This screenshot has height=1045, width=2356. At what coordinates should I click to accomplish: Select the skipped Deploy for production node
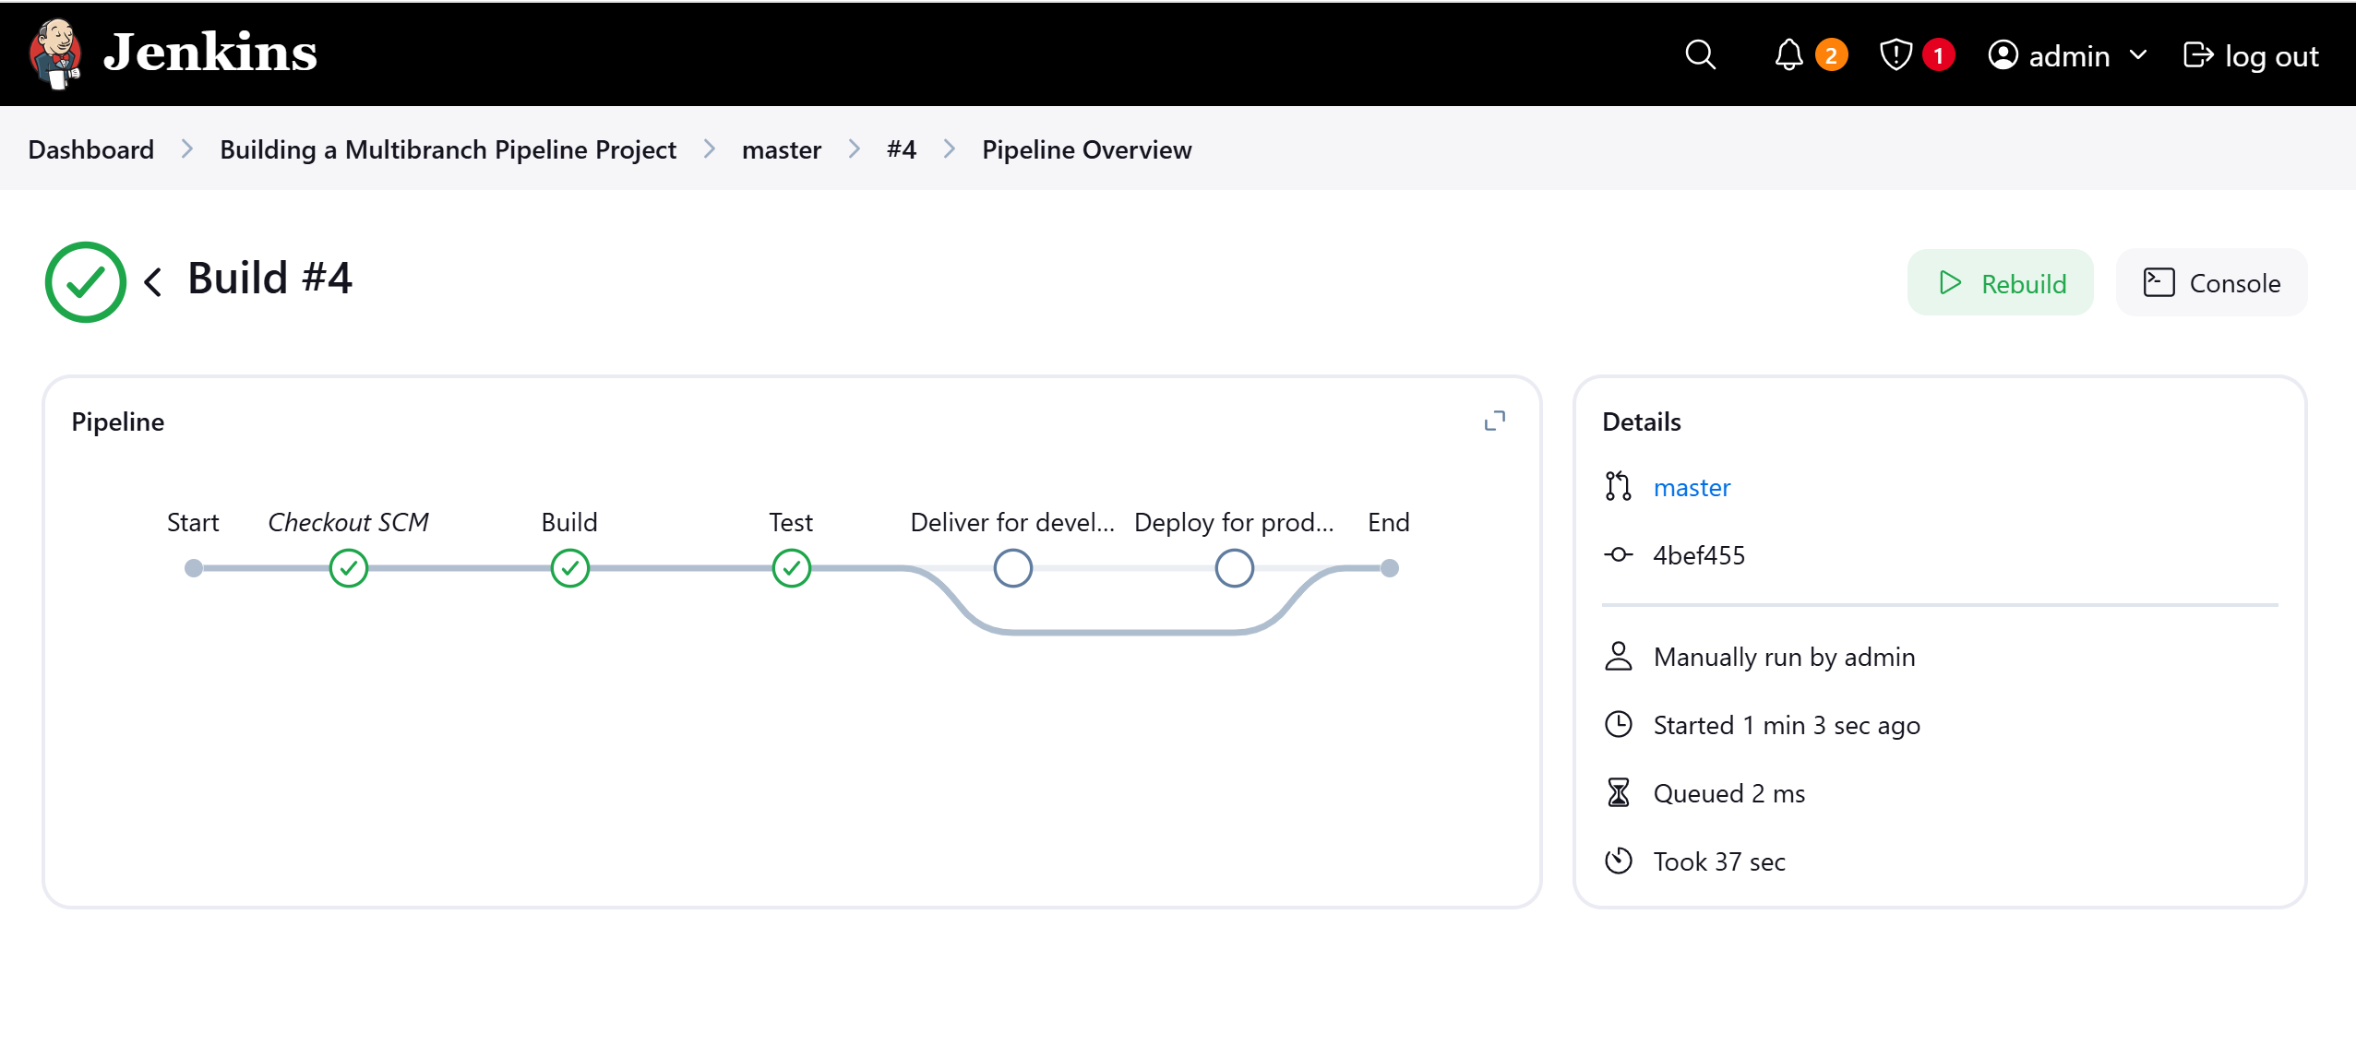[x=1235, y=568]
